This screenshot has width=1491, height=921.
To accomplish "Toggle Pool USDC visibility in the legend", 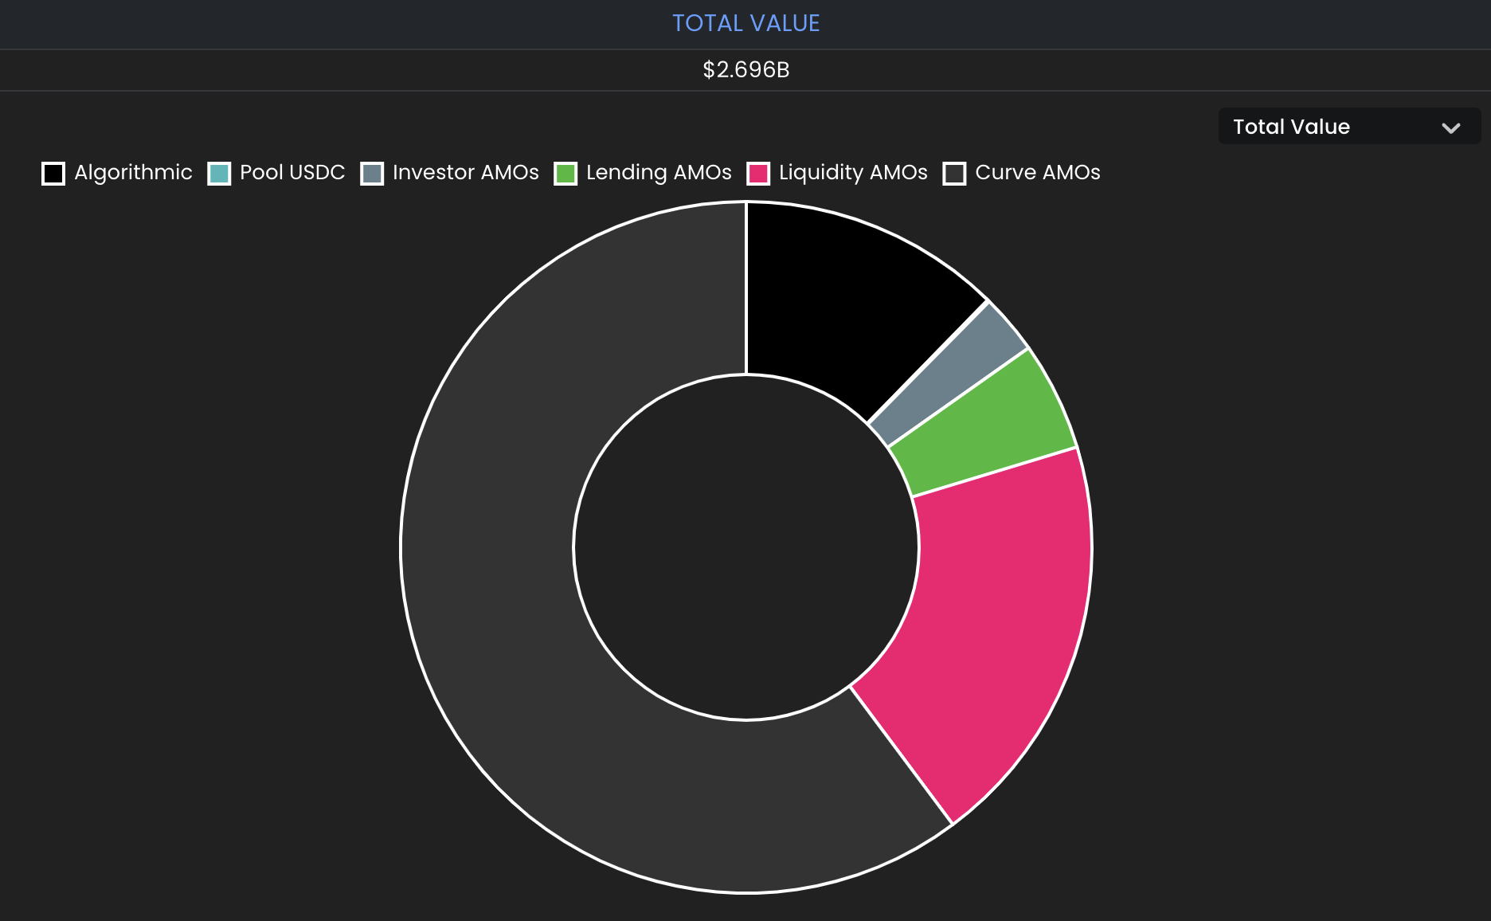I will [x=292, y=173].
